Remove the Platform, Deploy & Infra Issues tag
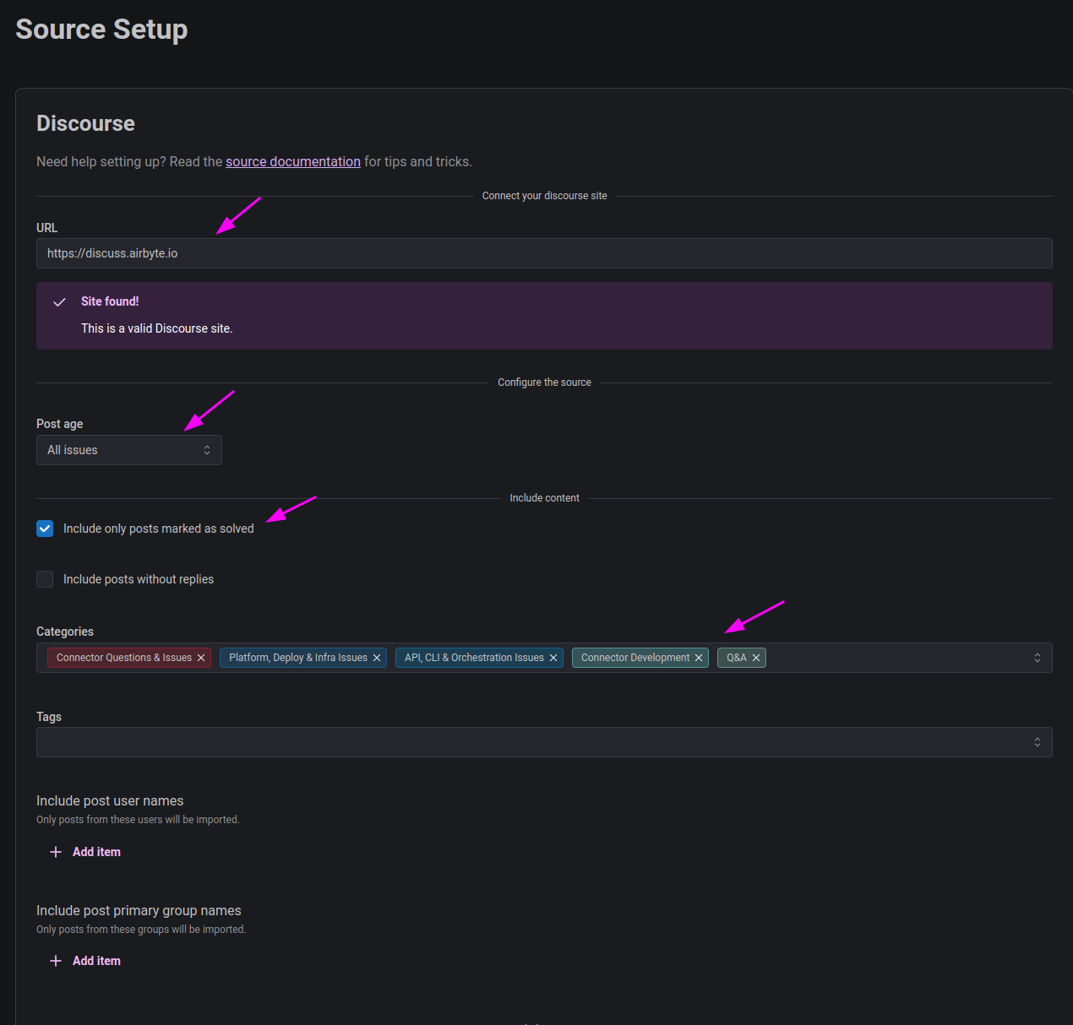This screenshot has width=1073, height=1025. (x=377, y=658)
